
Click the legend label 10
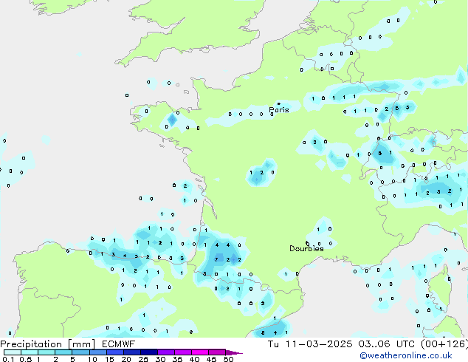tap(92, 359)
